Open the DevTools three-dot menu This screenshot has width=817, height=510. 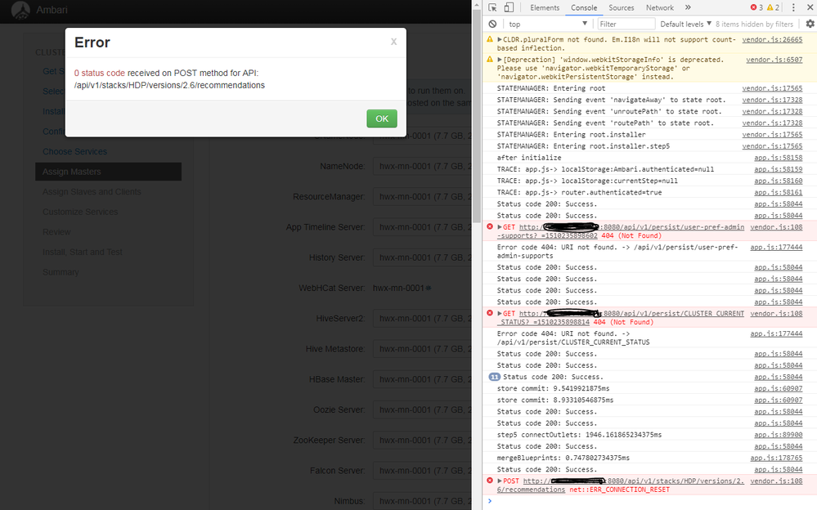point(793,8)
